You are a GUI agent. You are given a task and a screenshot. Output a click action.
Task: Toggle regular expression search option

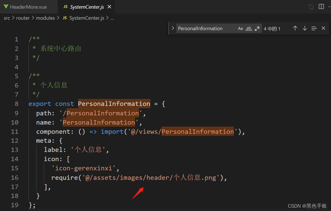click(257, 28)
